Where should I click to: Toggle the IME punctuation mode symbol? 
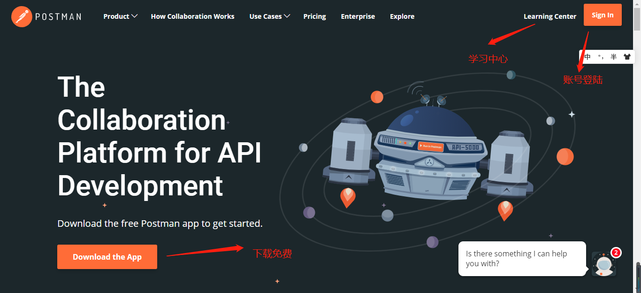point(601,57)
